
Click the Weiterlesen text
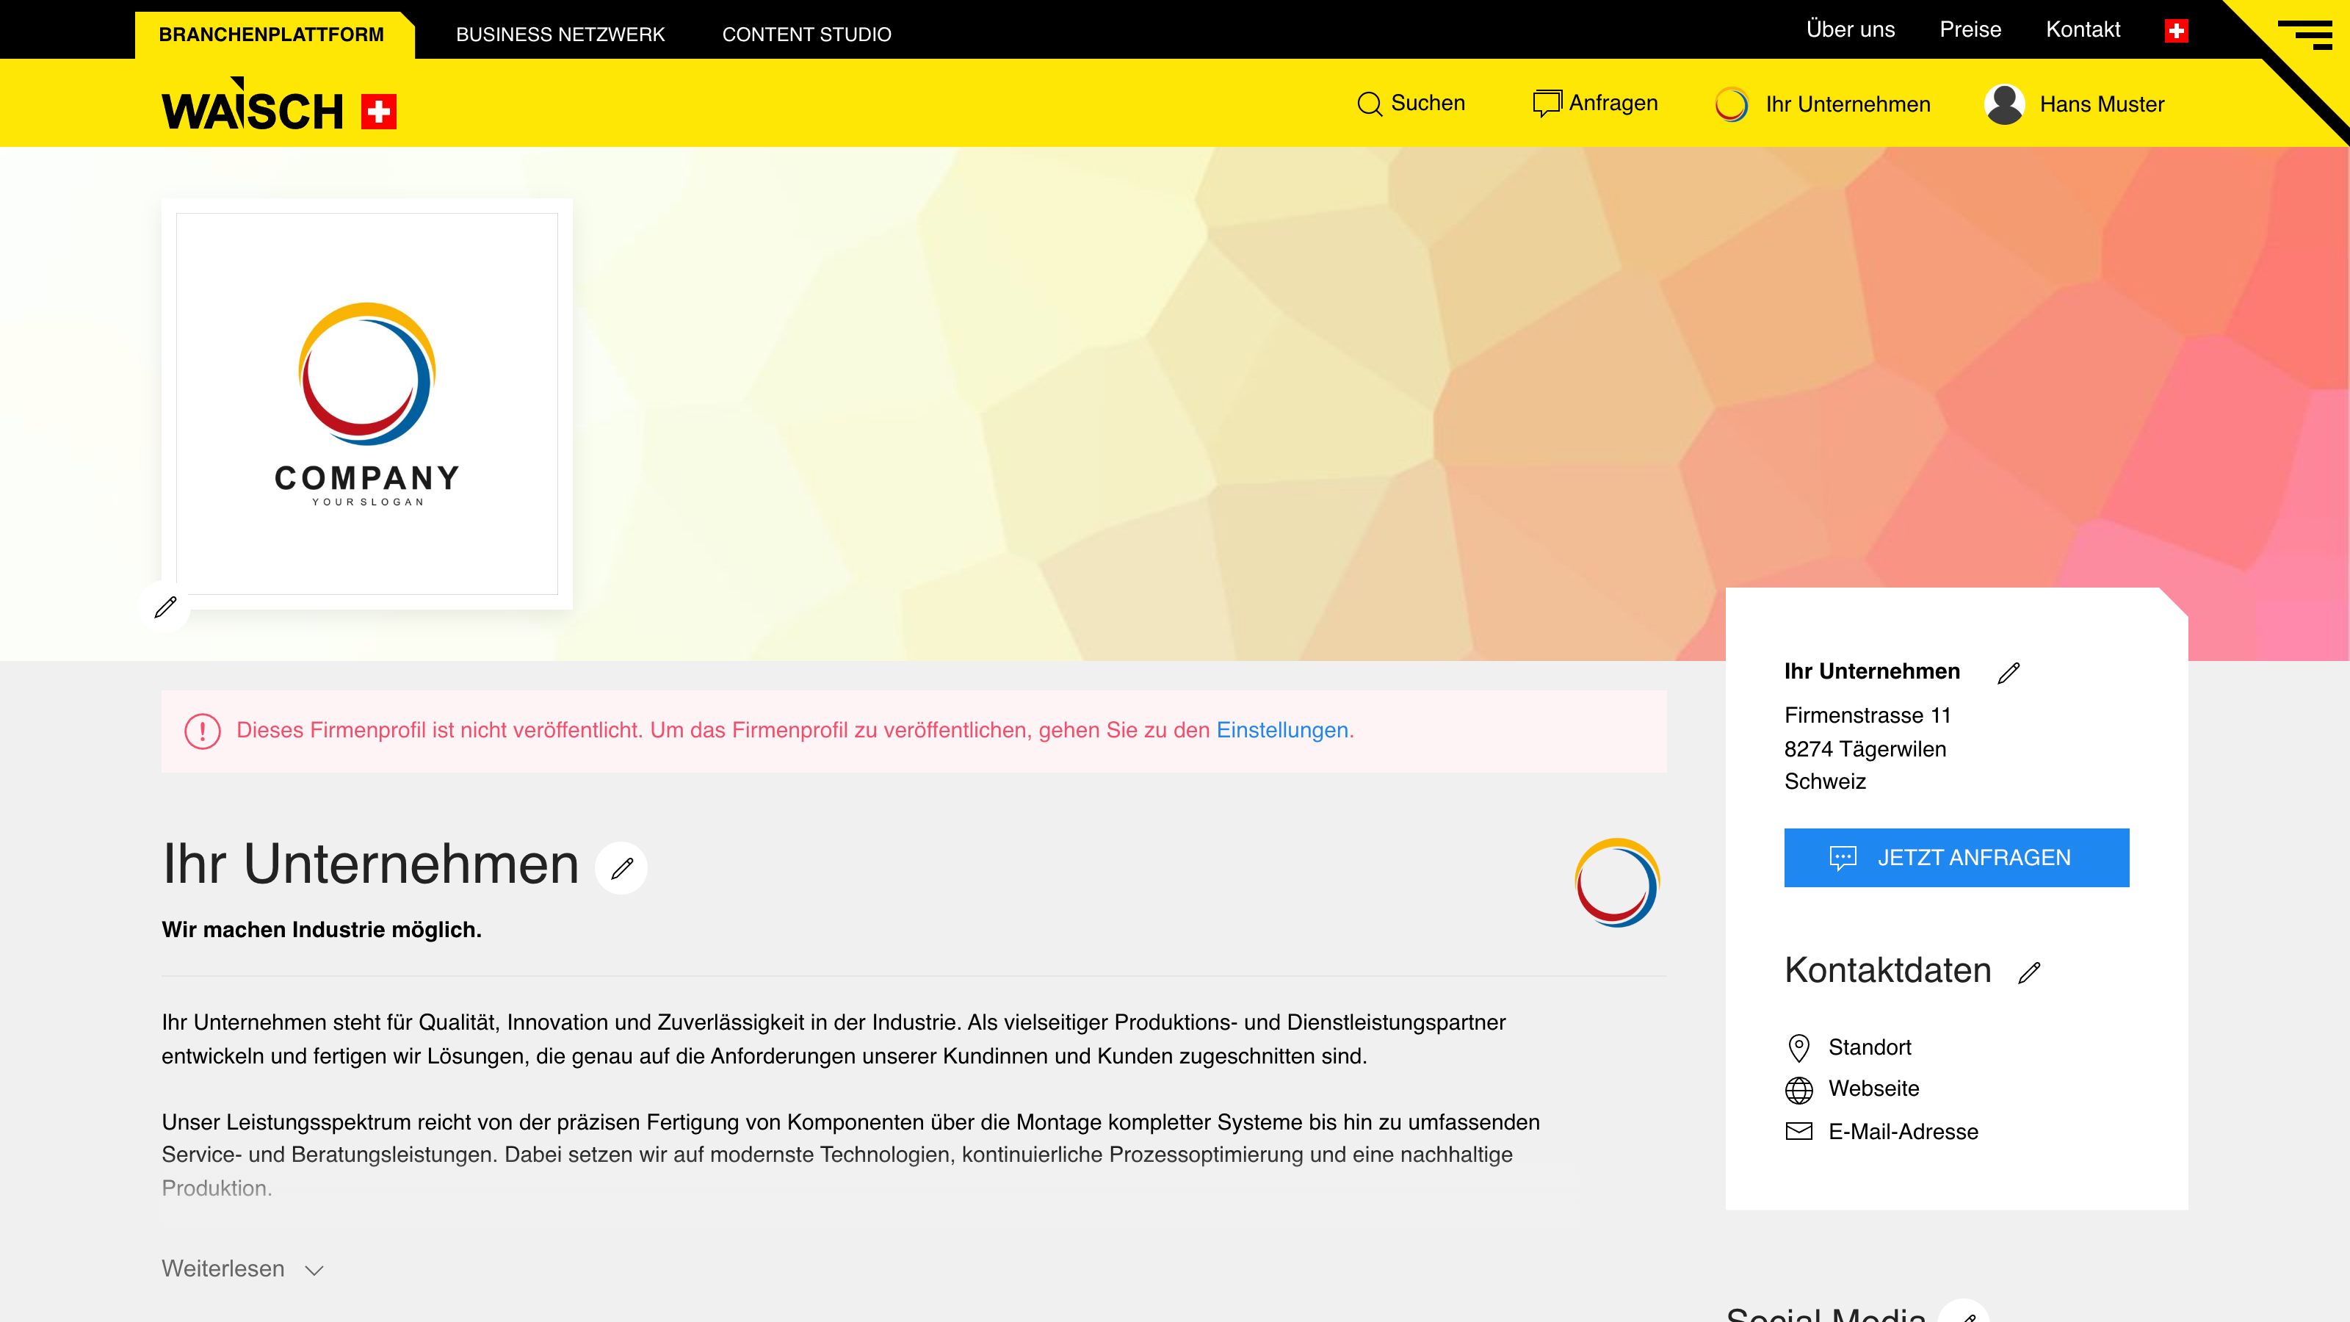pos(223,1269)
